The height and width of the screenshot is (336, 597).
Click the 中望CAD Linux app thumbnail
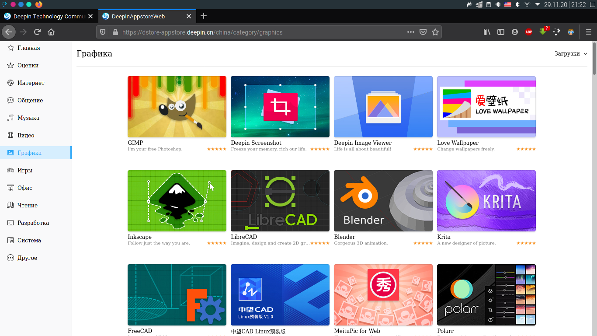pyautogui.click(x=280, y=295)
